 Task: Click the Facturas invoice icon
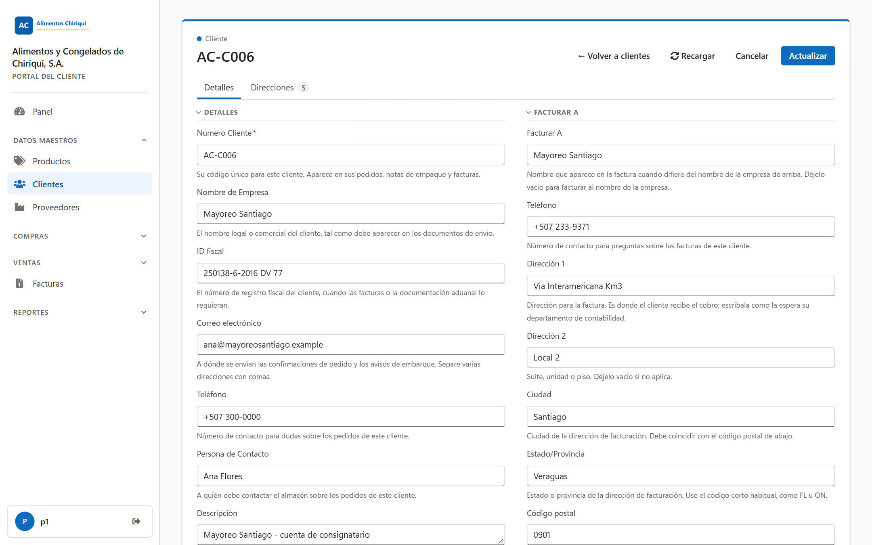19,283
